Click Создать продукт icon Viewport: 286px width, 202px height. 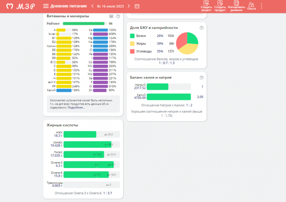coord(220,5)
